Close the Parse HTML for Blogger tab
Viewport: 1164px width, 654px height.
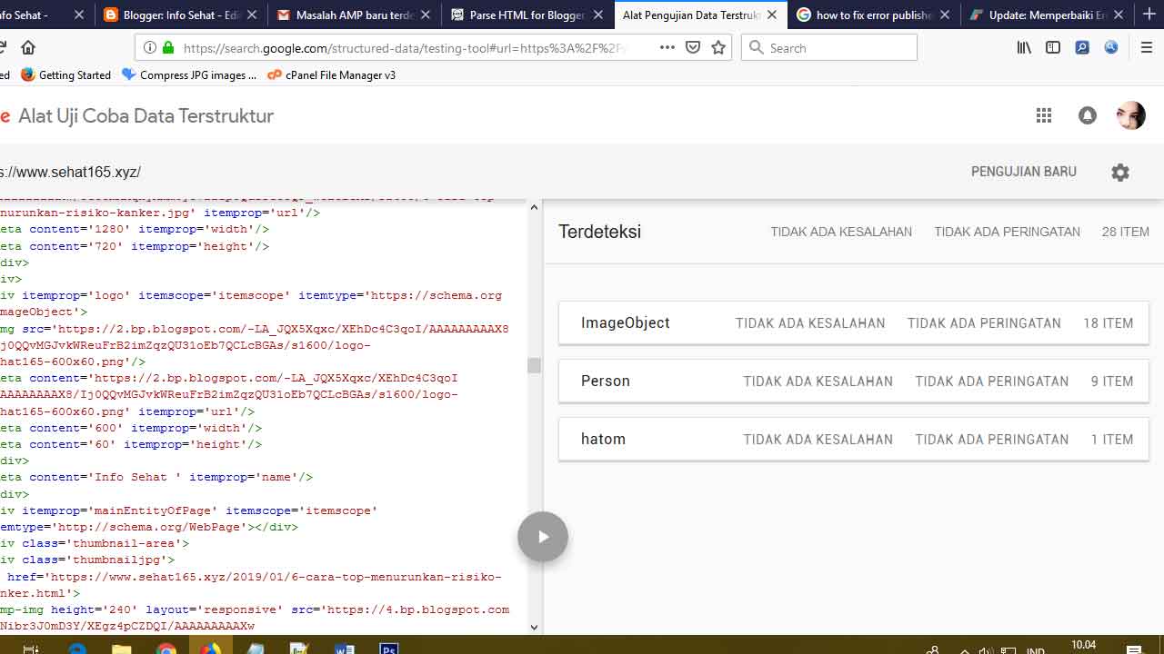tap(597, 15)
